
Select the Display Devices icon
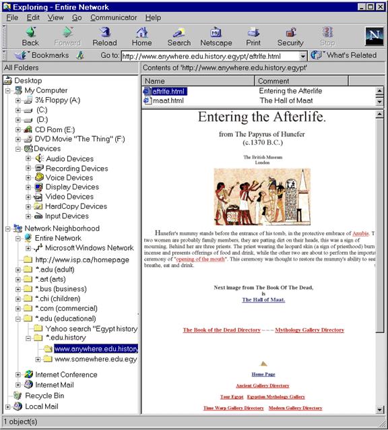point(38,187)
